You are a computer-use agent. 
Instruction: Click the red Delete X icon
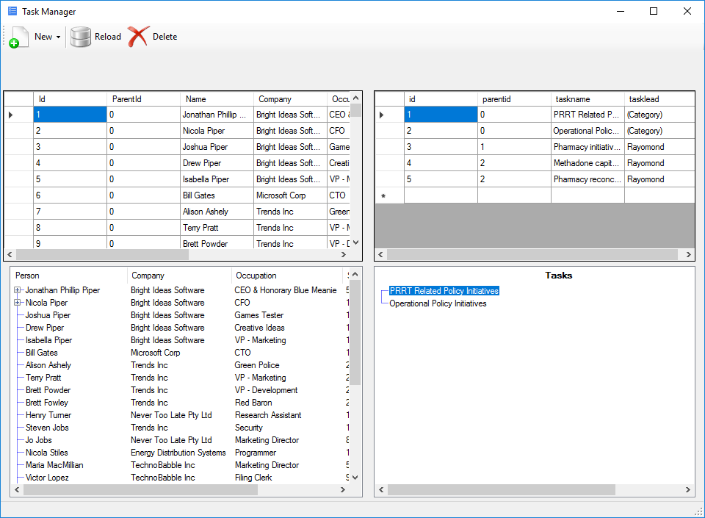[x=138, y=37]
